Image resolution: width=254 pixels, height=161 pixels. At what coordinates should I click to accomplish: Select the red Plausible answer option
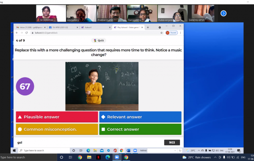57,117
